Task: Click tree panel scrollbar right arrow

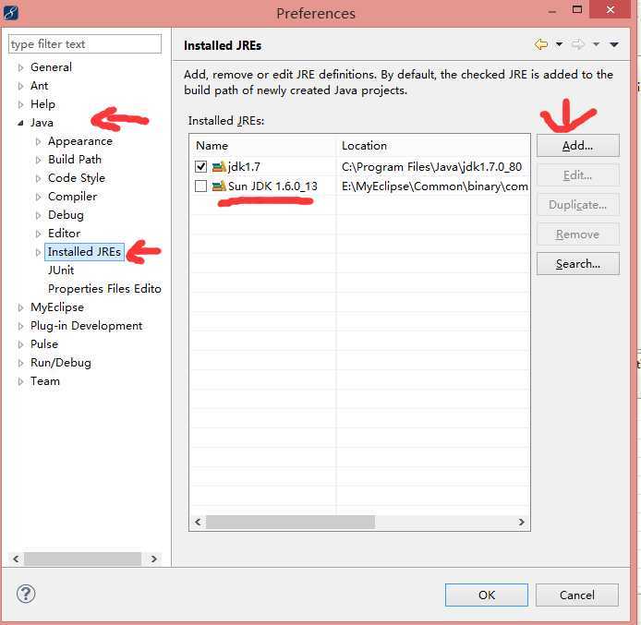Action: tap(154, 559)
